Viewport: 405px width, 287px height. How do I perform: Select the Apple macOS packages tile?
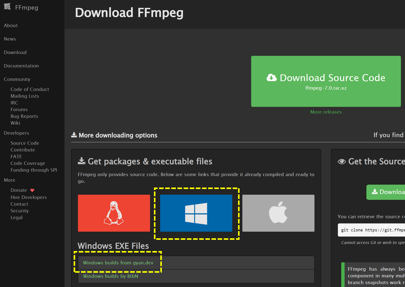coord(278,213)
